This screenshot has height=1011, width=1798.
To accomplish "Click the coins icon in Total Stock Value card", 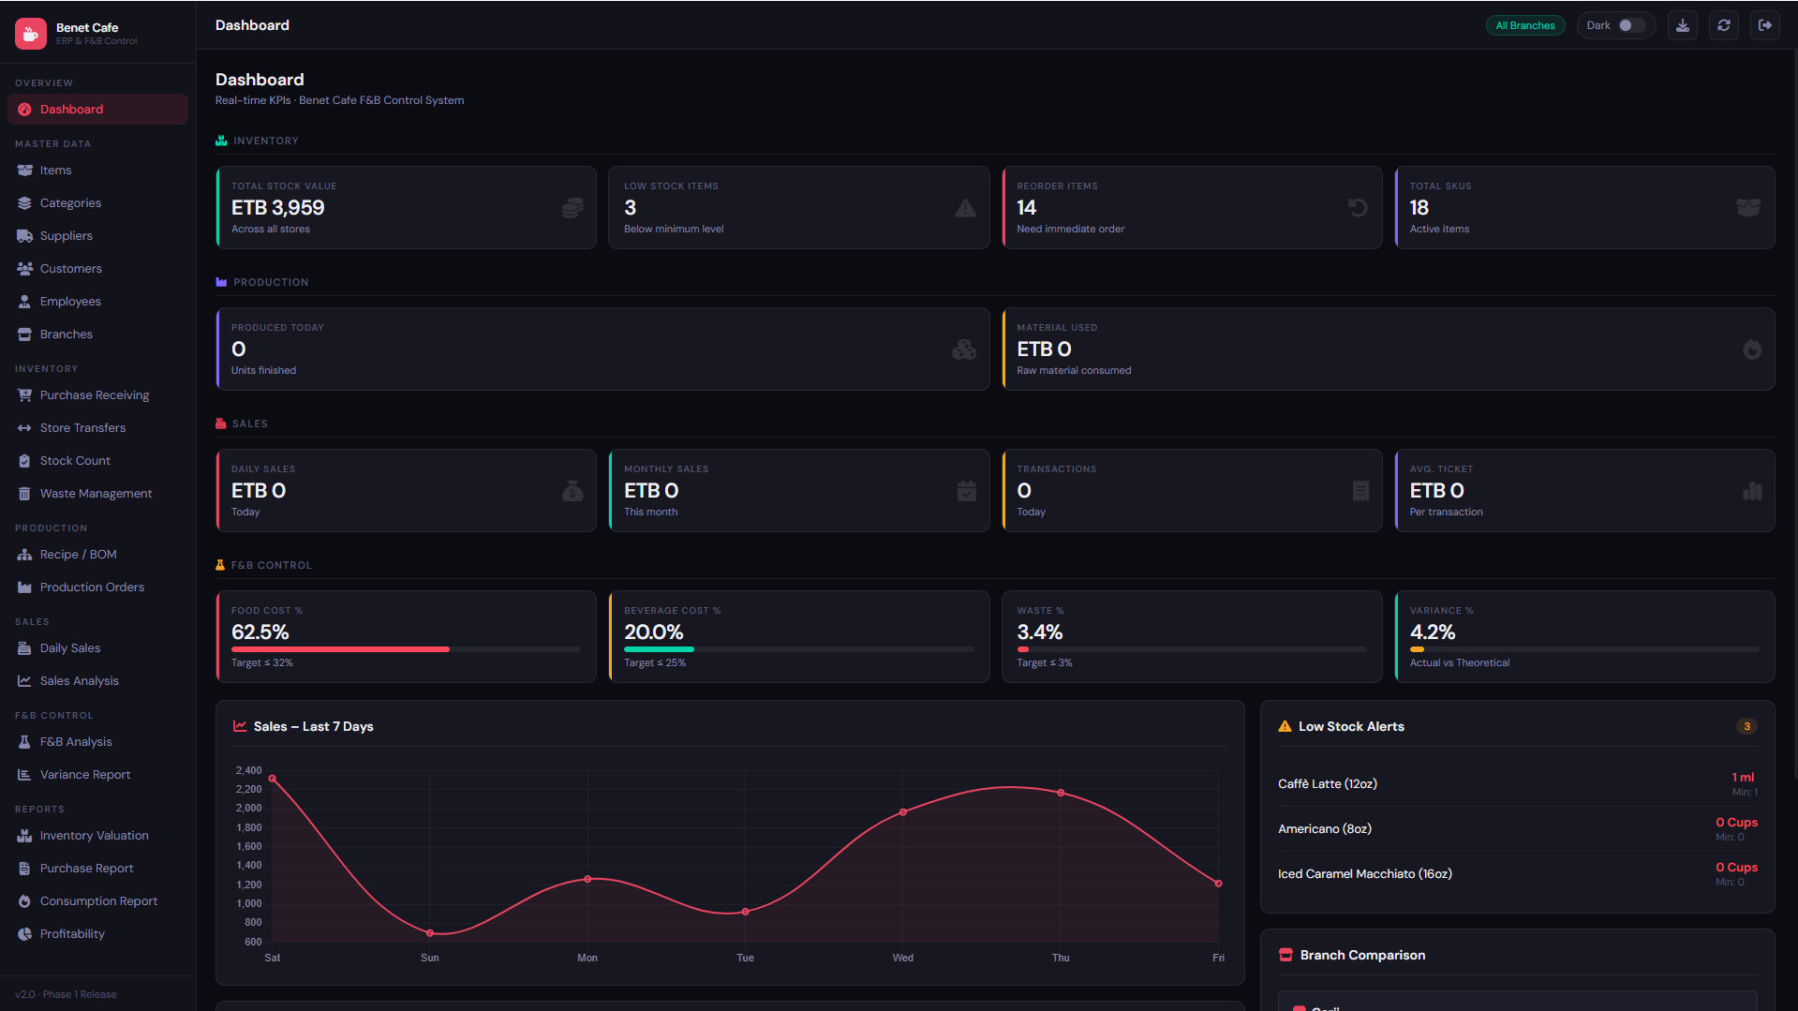I will [572, 208].
